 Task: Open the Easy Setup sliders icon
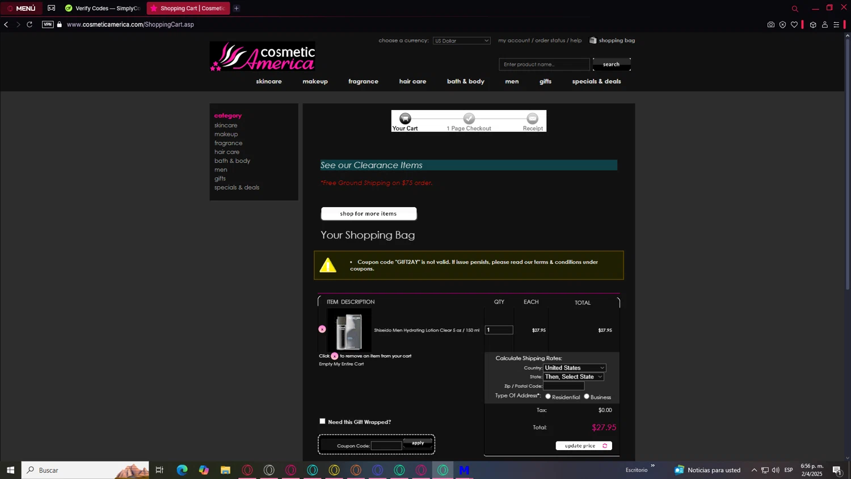point(836,24)
